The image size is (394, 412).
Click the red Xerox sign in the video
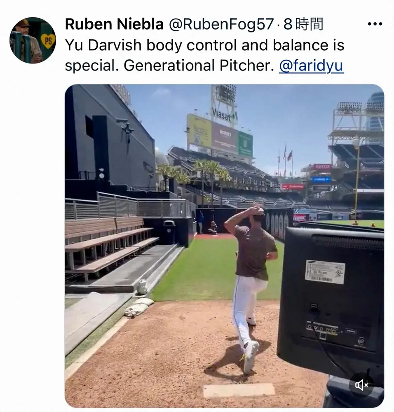(322, 166)
